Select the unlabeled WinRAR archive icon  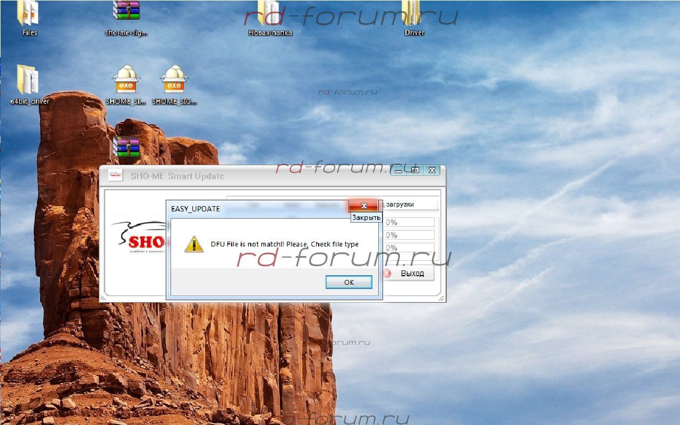[126, 147]
